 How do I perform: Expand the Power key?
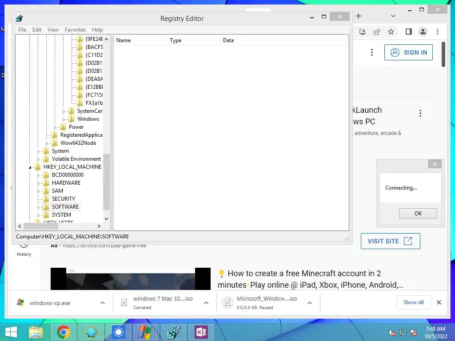point(55,127)
